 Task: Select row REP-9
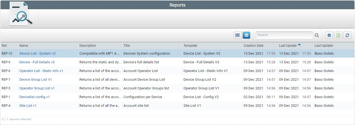click(x=177, y=62)
